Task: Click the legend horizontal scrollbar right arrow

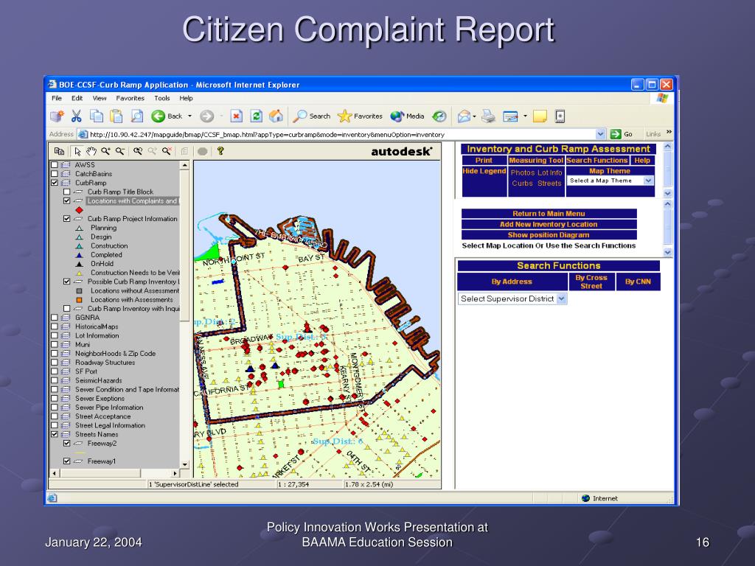Action: pos(175,473)
